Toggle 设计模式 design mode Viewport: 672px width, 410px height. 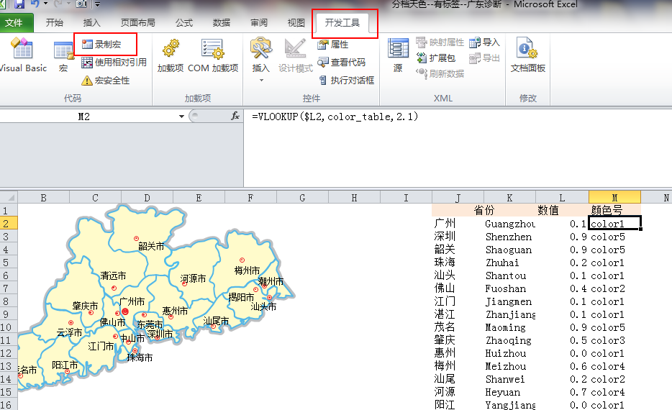pyautogui.click(x=295, y=55)
